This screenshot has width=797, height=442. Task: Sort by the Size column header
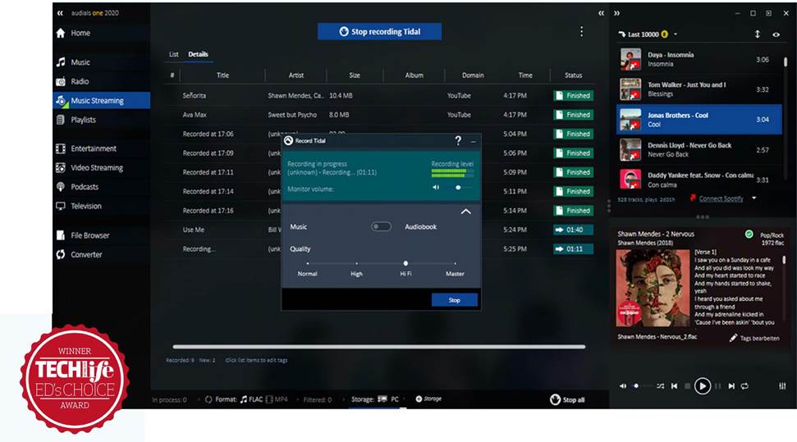[x=355, y=75]
